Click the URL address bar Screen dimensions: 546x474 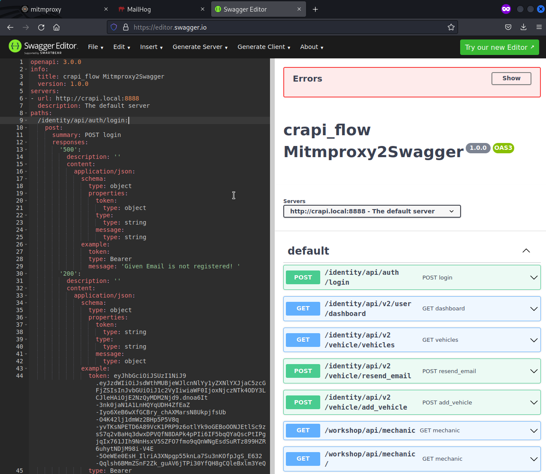point(283,27)
